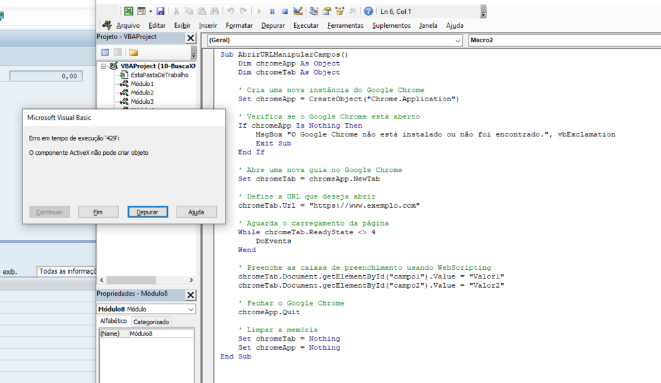Viewport: 661px width, 383px height.
Task: Click the Reset stop square icon
Action: (x=285, y=11)
